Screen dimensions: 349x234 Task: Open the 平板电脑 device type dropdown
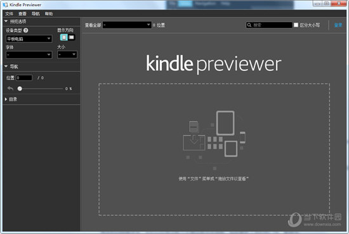(x=29, y=39)
